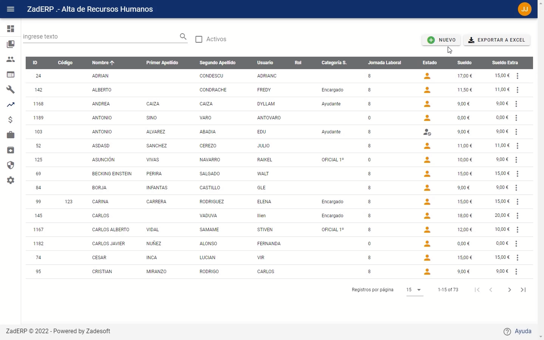Screen dimensions: 544x340
Task: Open the settings gear sidebar icon
Action: point(11,180)
